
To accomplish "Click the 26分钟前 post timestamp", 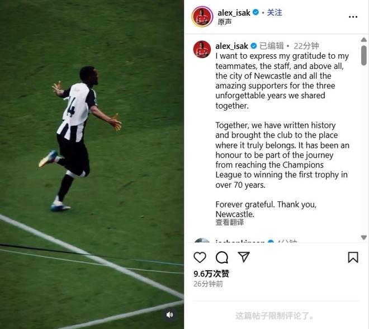I will tap(208, 284).
